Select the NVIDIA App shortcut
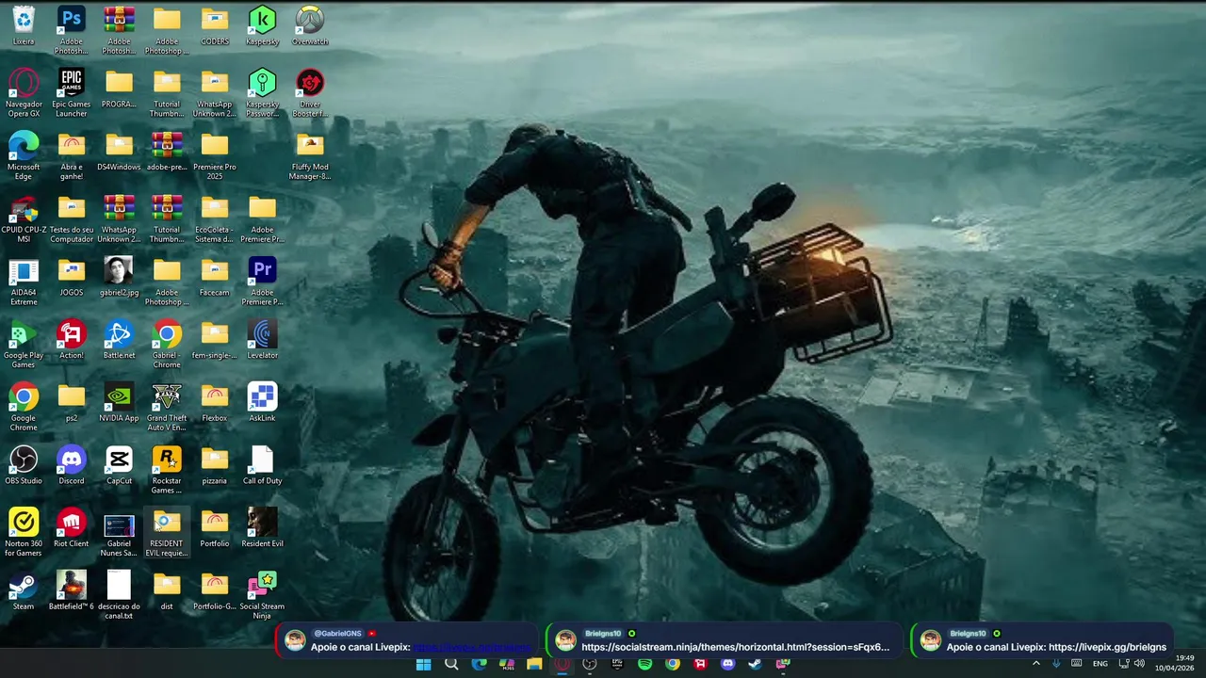This screenshot has width=1206, height=678. [x=119, y=402]
